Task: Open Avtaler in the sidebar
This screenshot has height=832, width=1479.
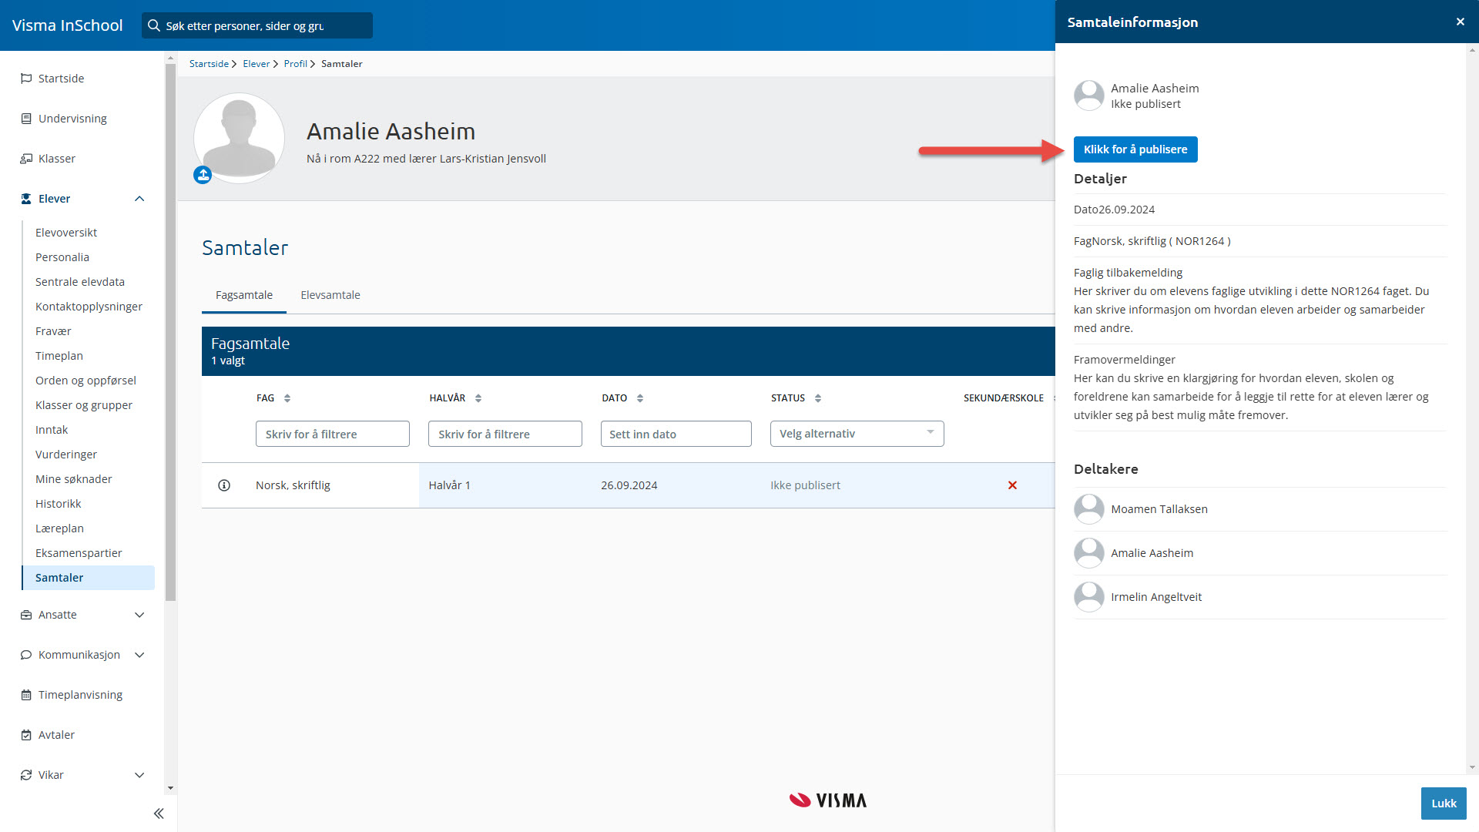Action: (x=56, y=735)
